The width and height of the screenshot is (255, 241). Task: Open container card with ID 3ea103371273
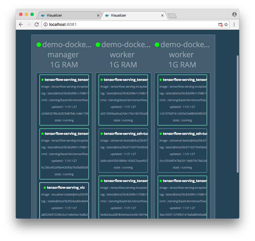pyautogui.click(x=182, y=197)
